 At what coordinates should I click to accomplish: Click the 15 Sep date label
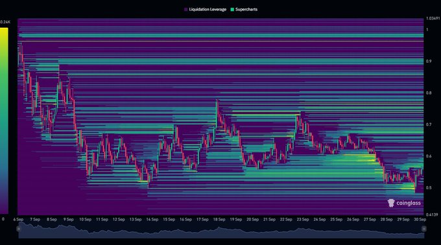[x=169, y=220]
